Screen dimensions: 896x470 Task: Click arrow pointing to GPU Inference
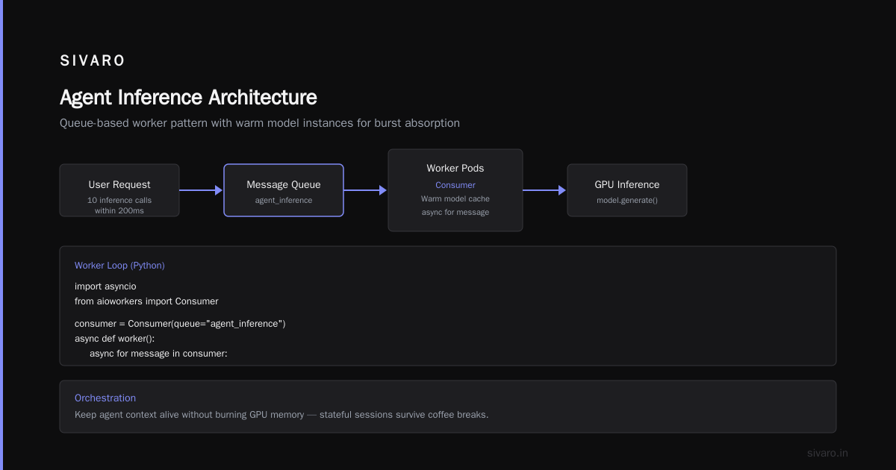pyautogui.click(x=545, y=190)
